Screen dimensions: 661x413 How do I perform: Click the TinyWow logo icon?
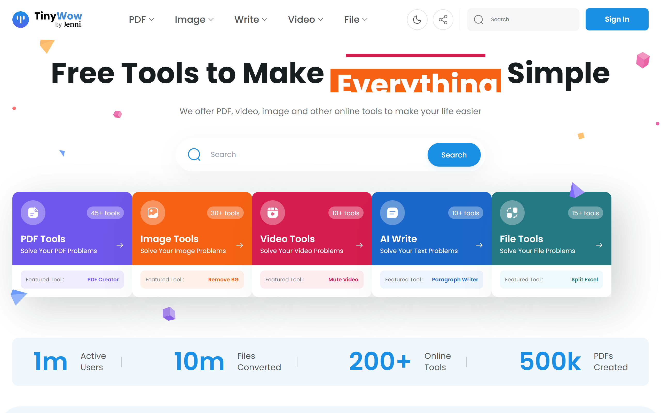coord(20,19)
